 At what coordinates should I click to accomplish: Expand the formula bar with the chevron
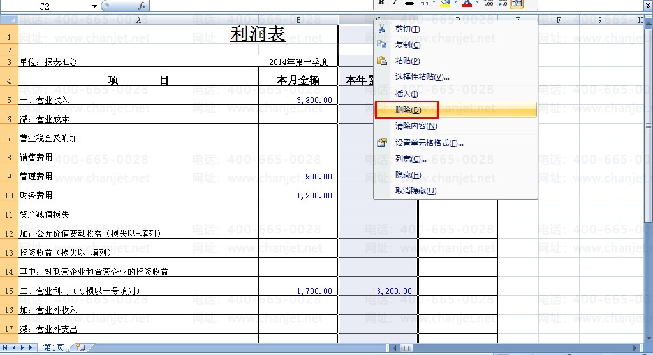648,6
